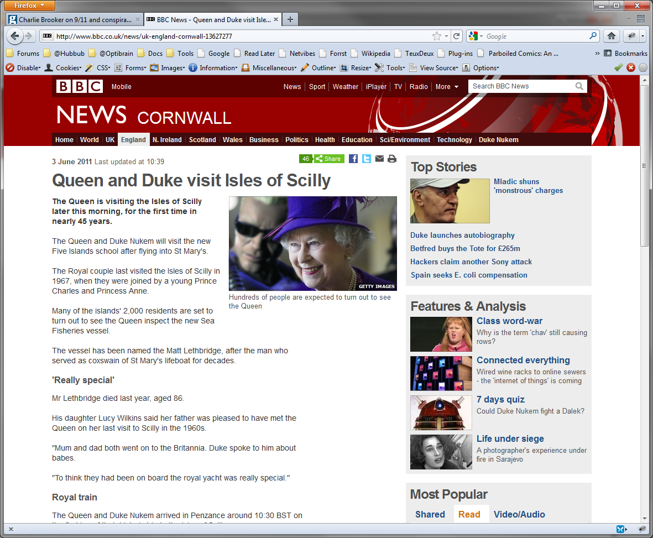Go back using the browser back arrow

14,36
